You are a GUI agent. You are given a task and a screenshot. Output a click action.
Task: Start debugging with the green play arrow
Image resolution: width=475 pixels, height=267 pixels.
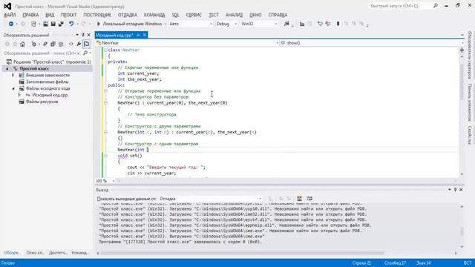point(99,24)
